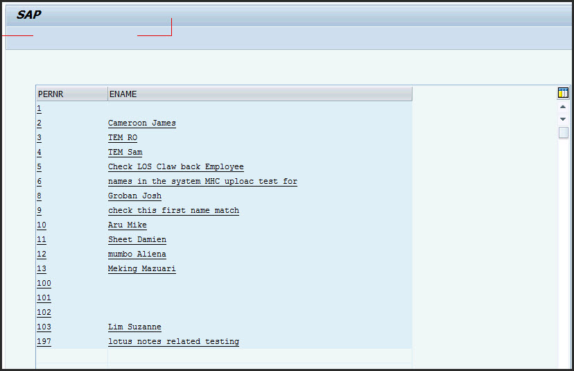Select 'names in the system MHC uploac test for'
This screenshot has height=371, width=574.
[x=202, y=181]
